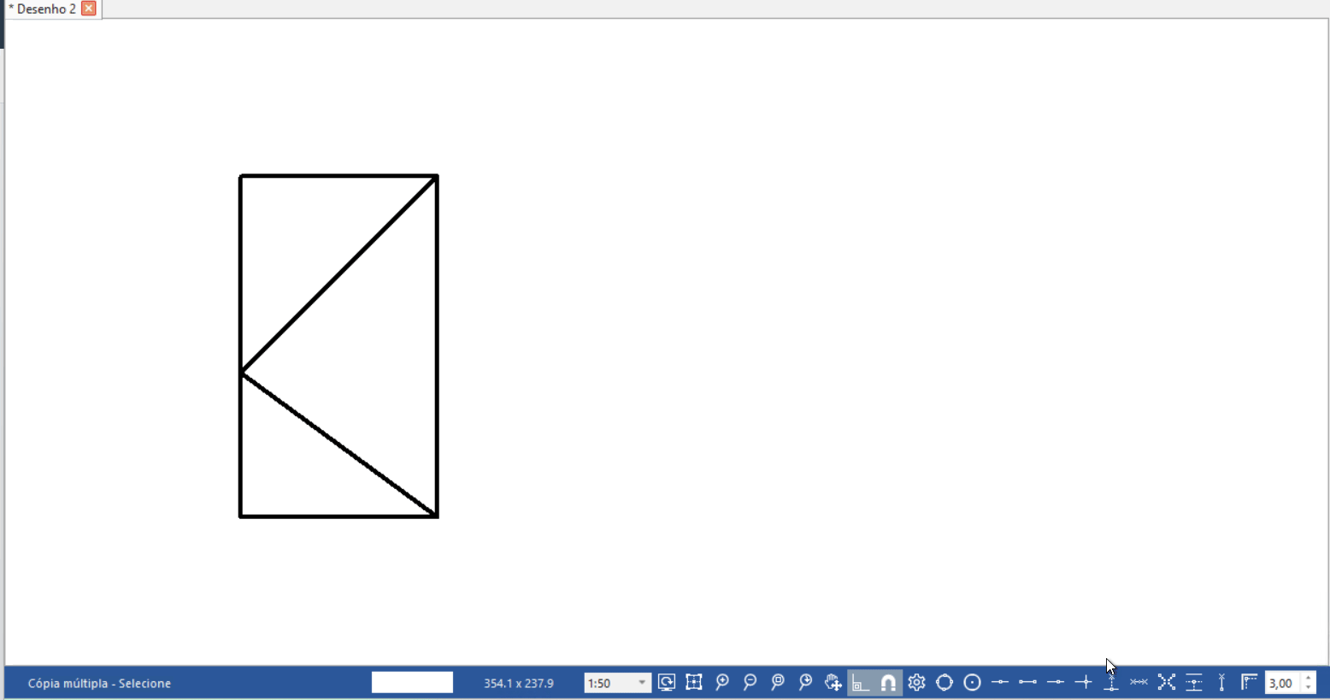The image size is (1330, 700).
Task: Click the zoom out magnifier icon
Action: tap(750, 682)
